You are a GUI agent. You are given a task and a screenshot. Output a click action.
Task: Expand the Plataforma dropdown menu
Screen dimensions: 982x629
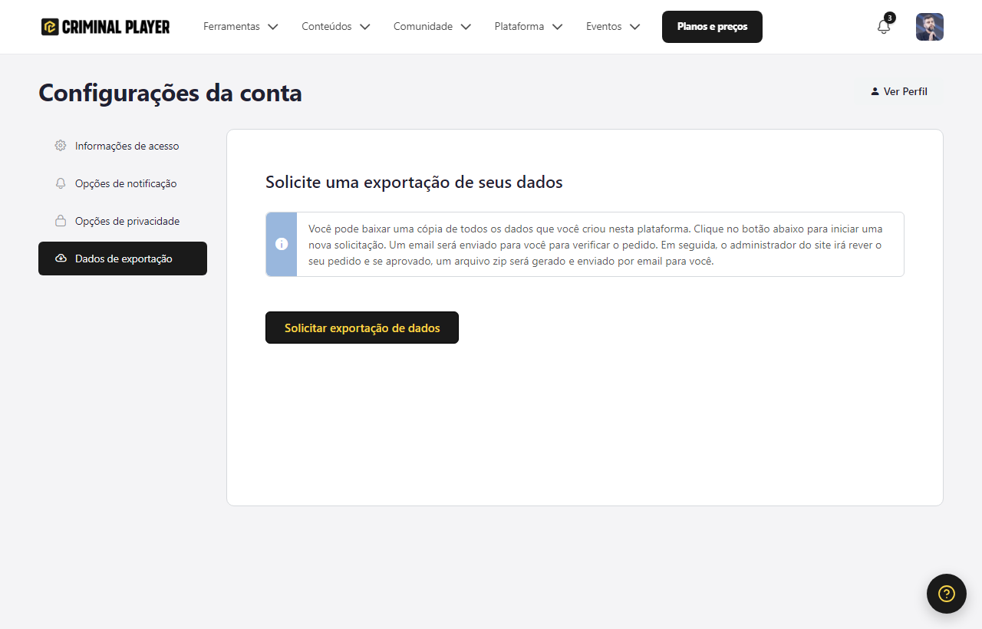[x=529, y=27]
